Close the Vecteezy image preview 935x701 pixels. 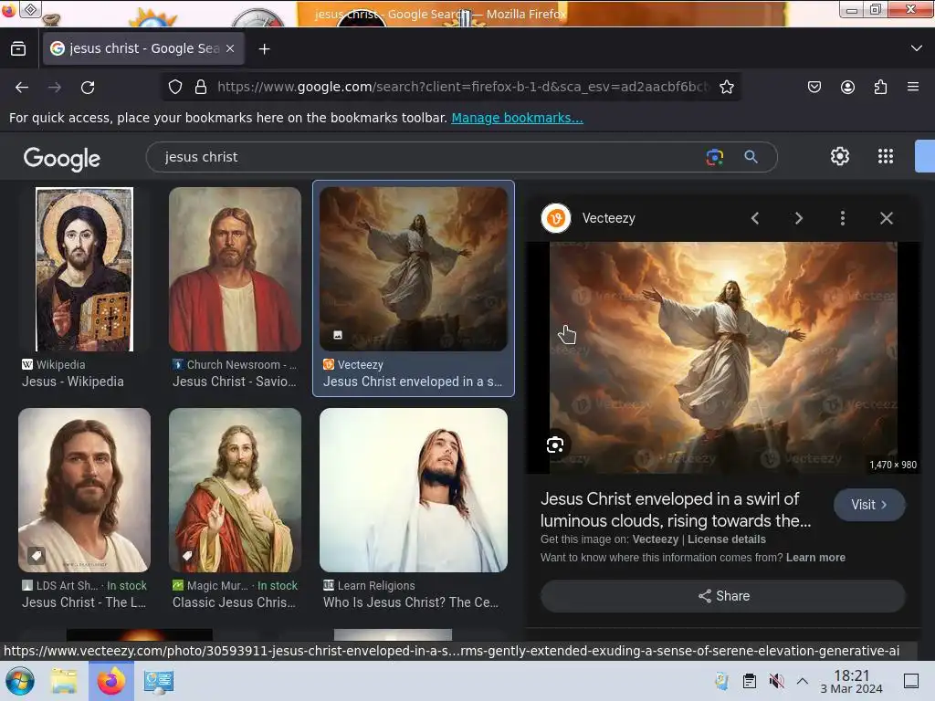pos(887,218)
